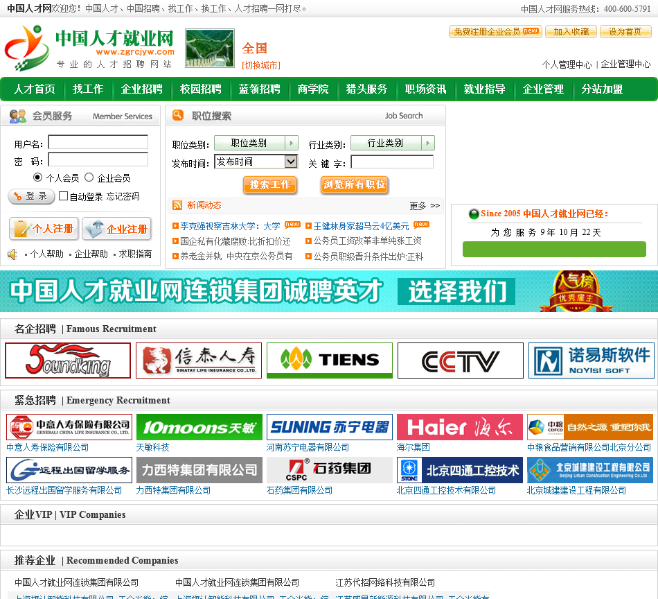The width and height of the screenshot is (658, 599).
Task: Open the 猎头服务 nav item
Action: click(x=366, y=89)
